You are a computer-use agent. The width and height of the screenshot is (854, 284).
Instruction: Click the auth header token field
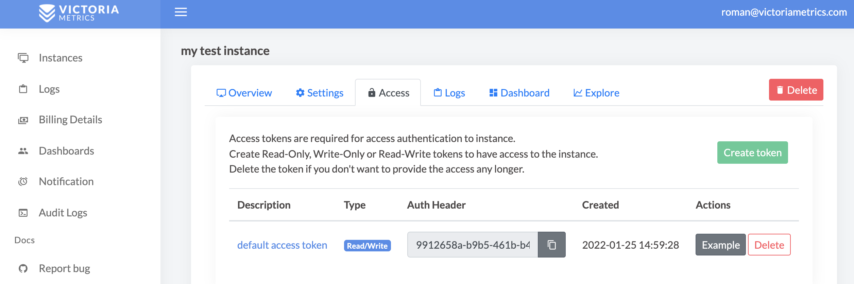coord(473,245)
